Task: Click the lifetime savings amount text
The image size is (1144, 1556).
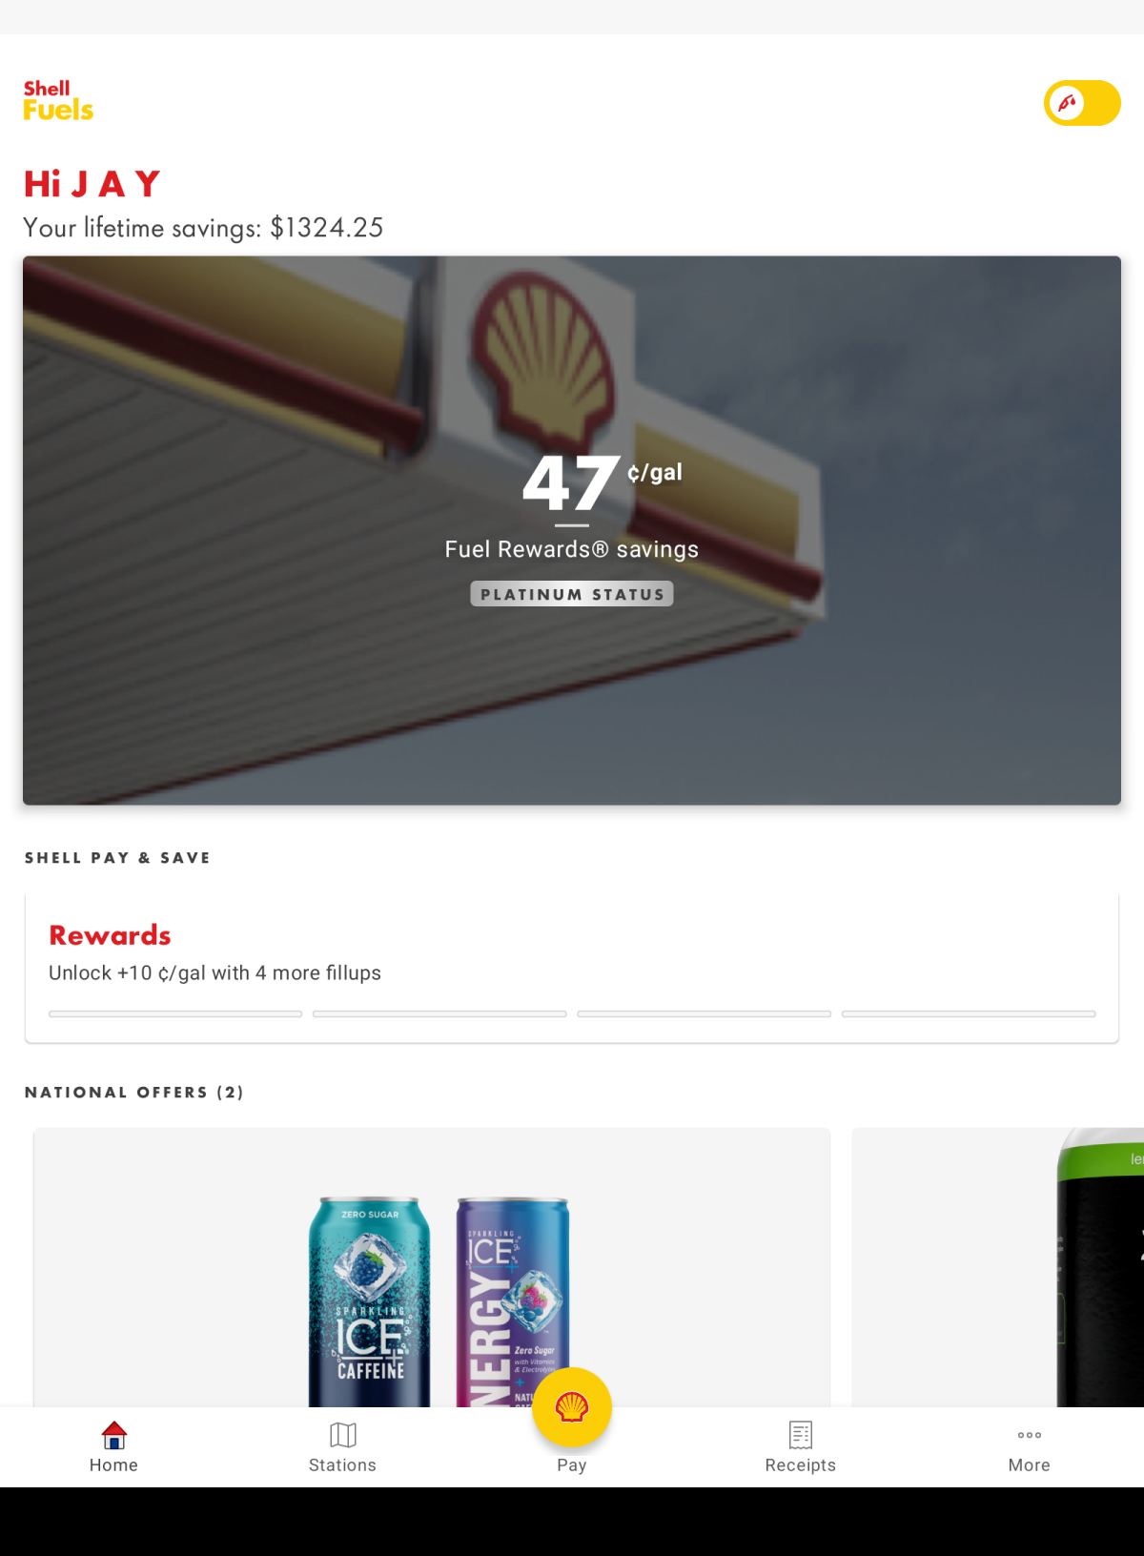Action: coord(327,228)
